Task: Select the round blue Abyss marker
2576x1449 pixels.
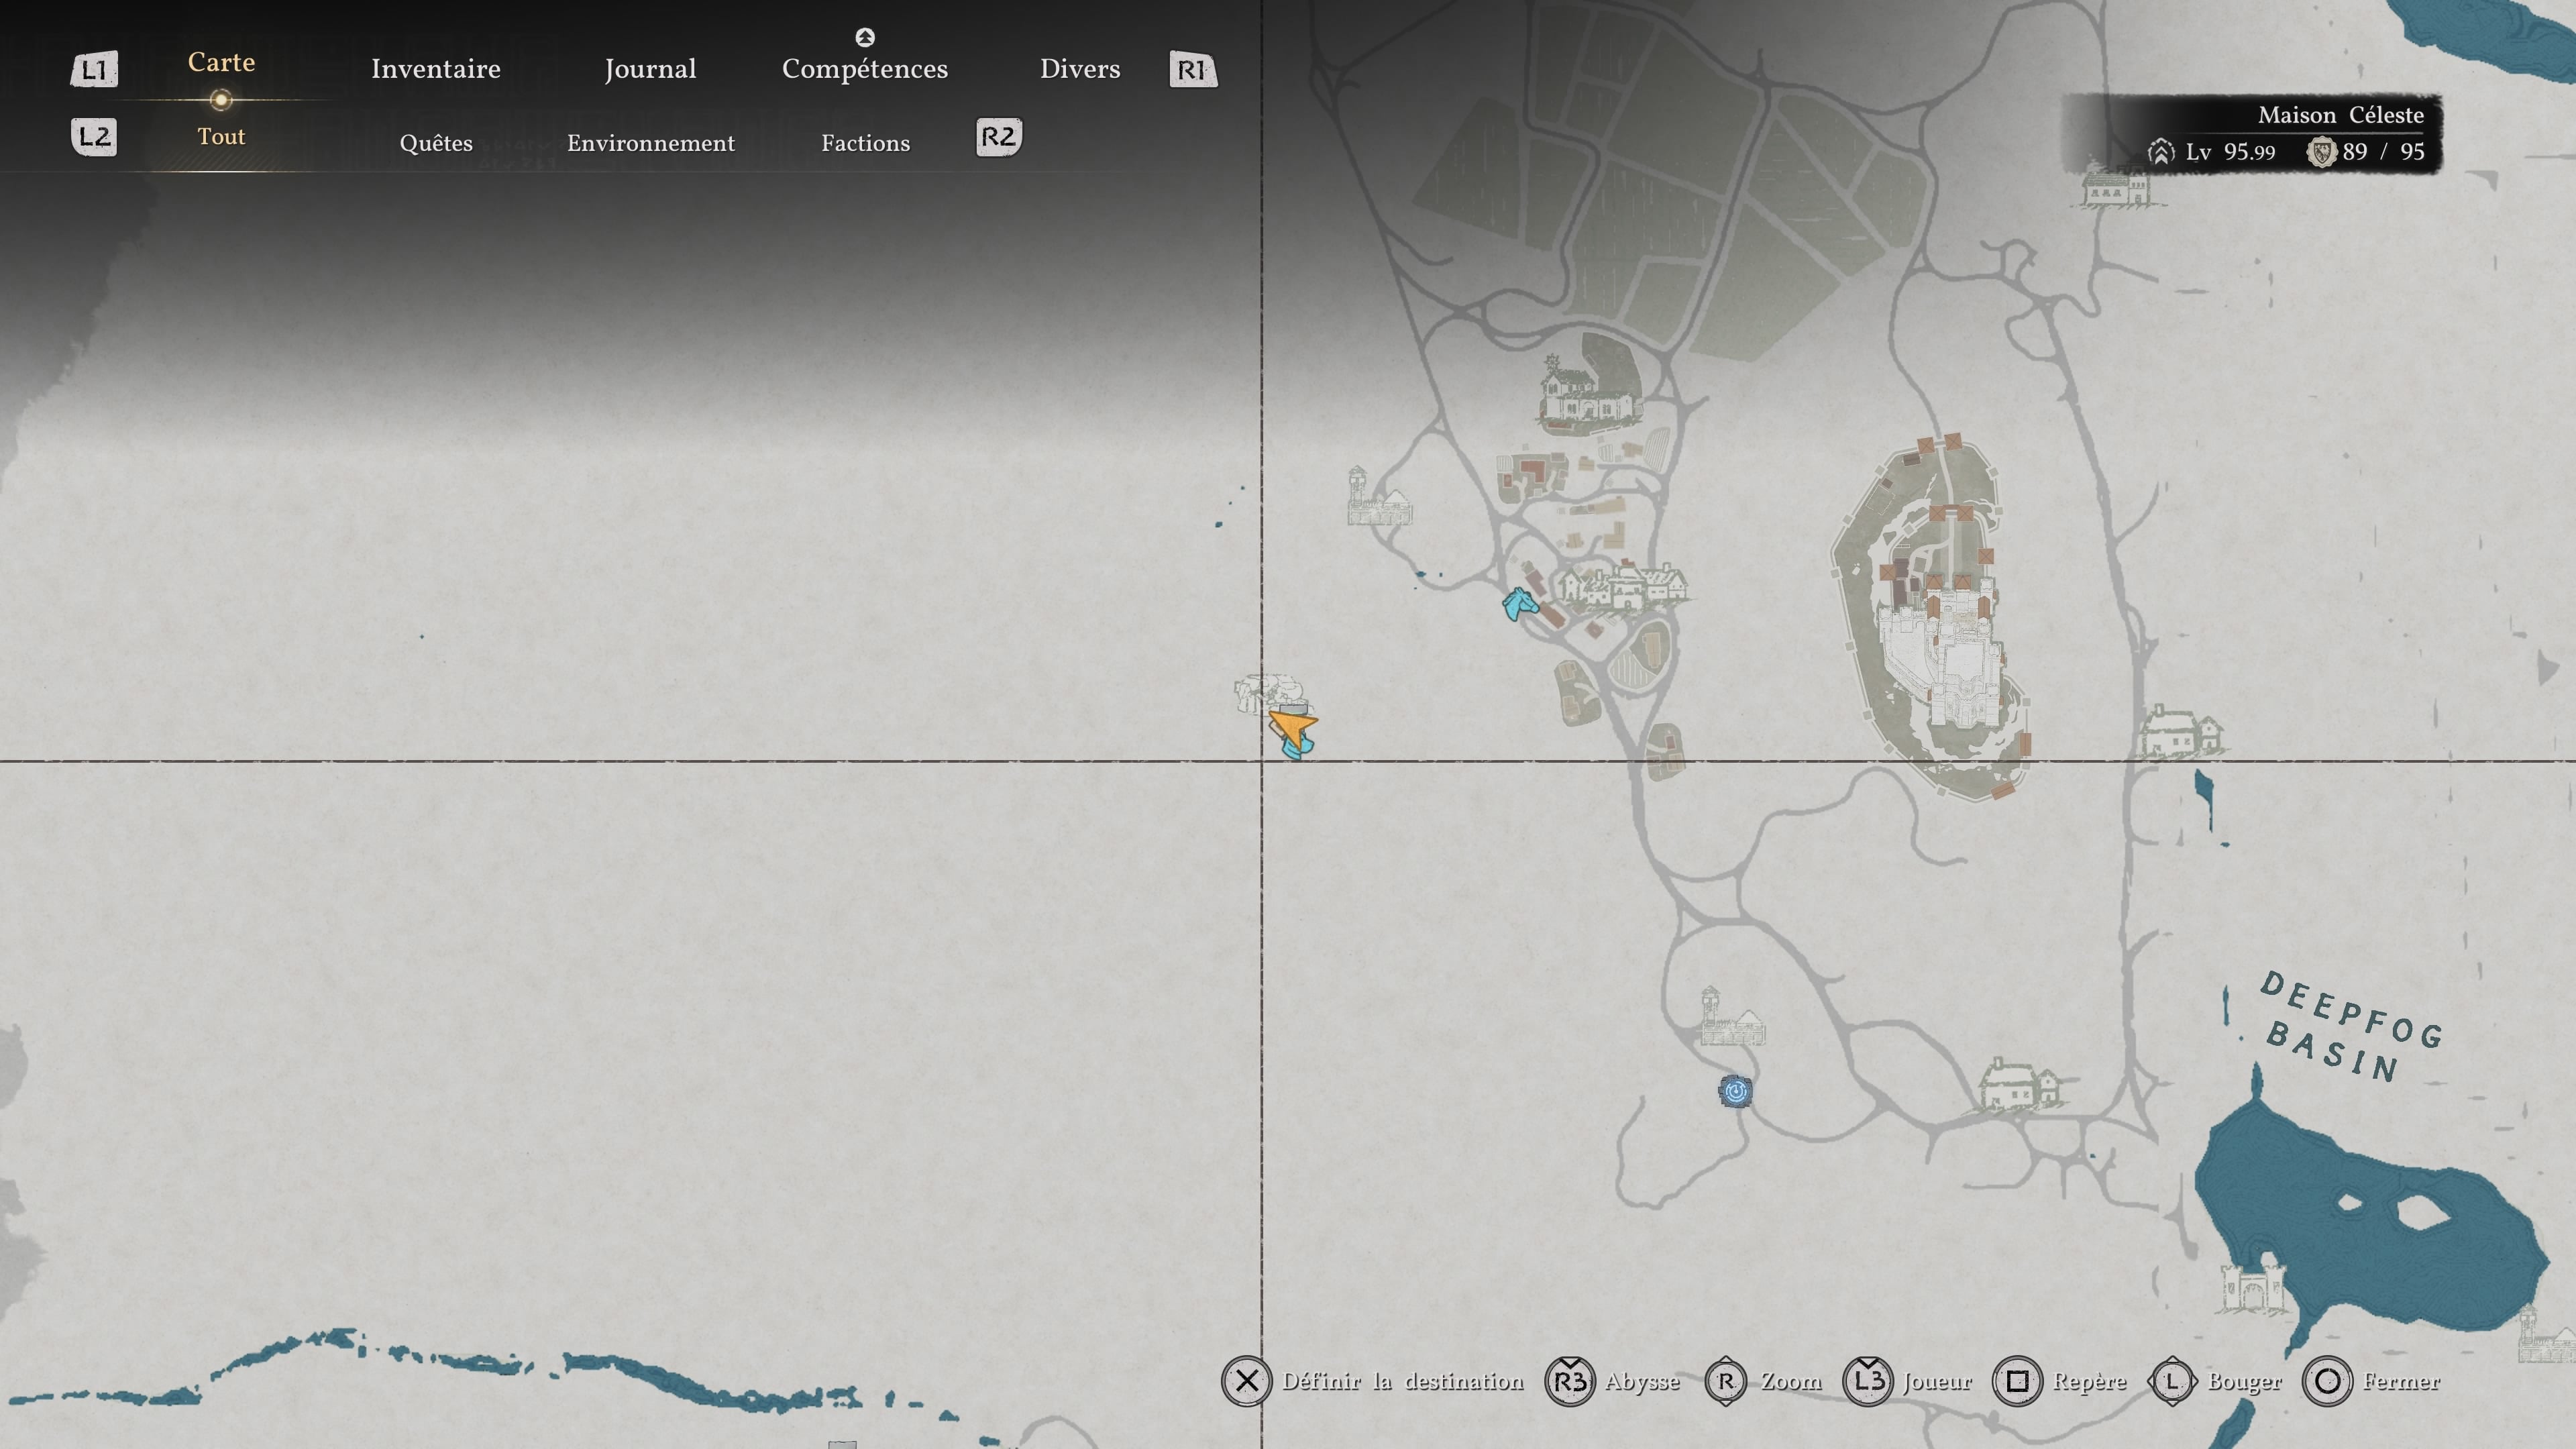Action: (1736, 1091)
